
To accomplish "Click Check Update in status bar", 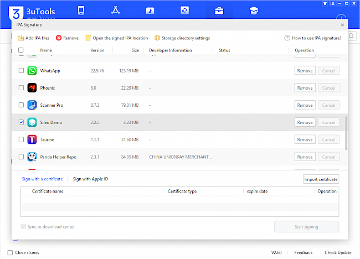I will (338, 252).
